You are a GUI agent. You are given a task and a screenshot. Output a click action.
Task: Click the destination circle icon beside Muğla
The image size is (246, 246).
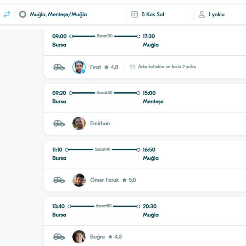click(x=22, y=14)
